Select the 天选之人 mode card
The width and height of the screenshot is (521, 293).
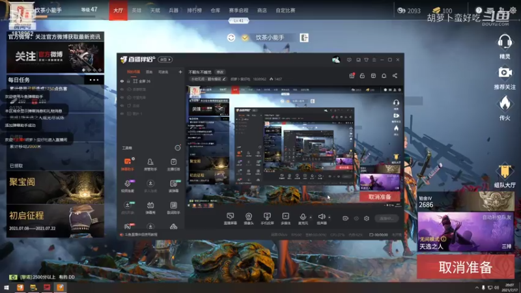click(466, 232)
